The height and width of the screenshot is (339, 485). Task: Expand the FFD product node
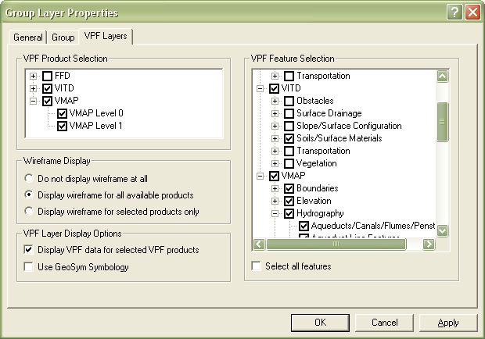(33, 76)
